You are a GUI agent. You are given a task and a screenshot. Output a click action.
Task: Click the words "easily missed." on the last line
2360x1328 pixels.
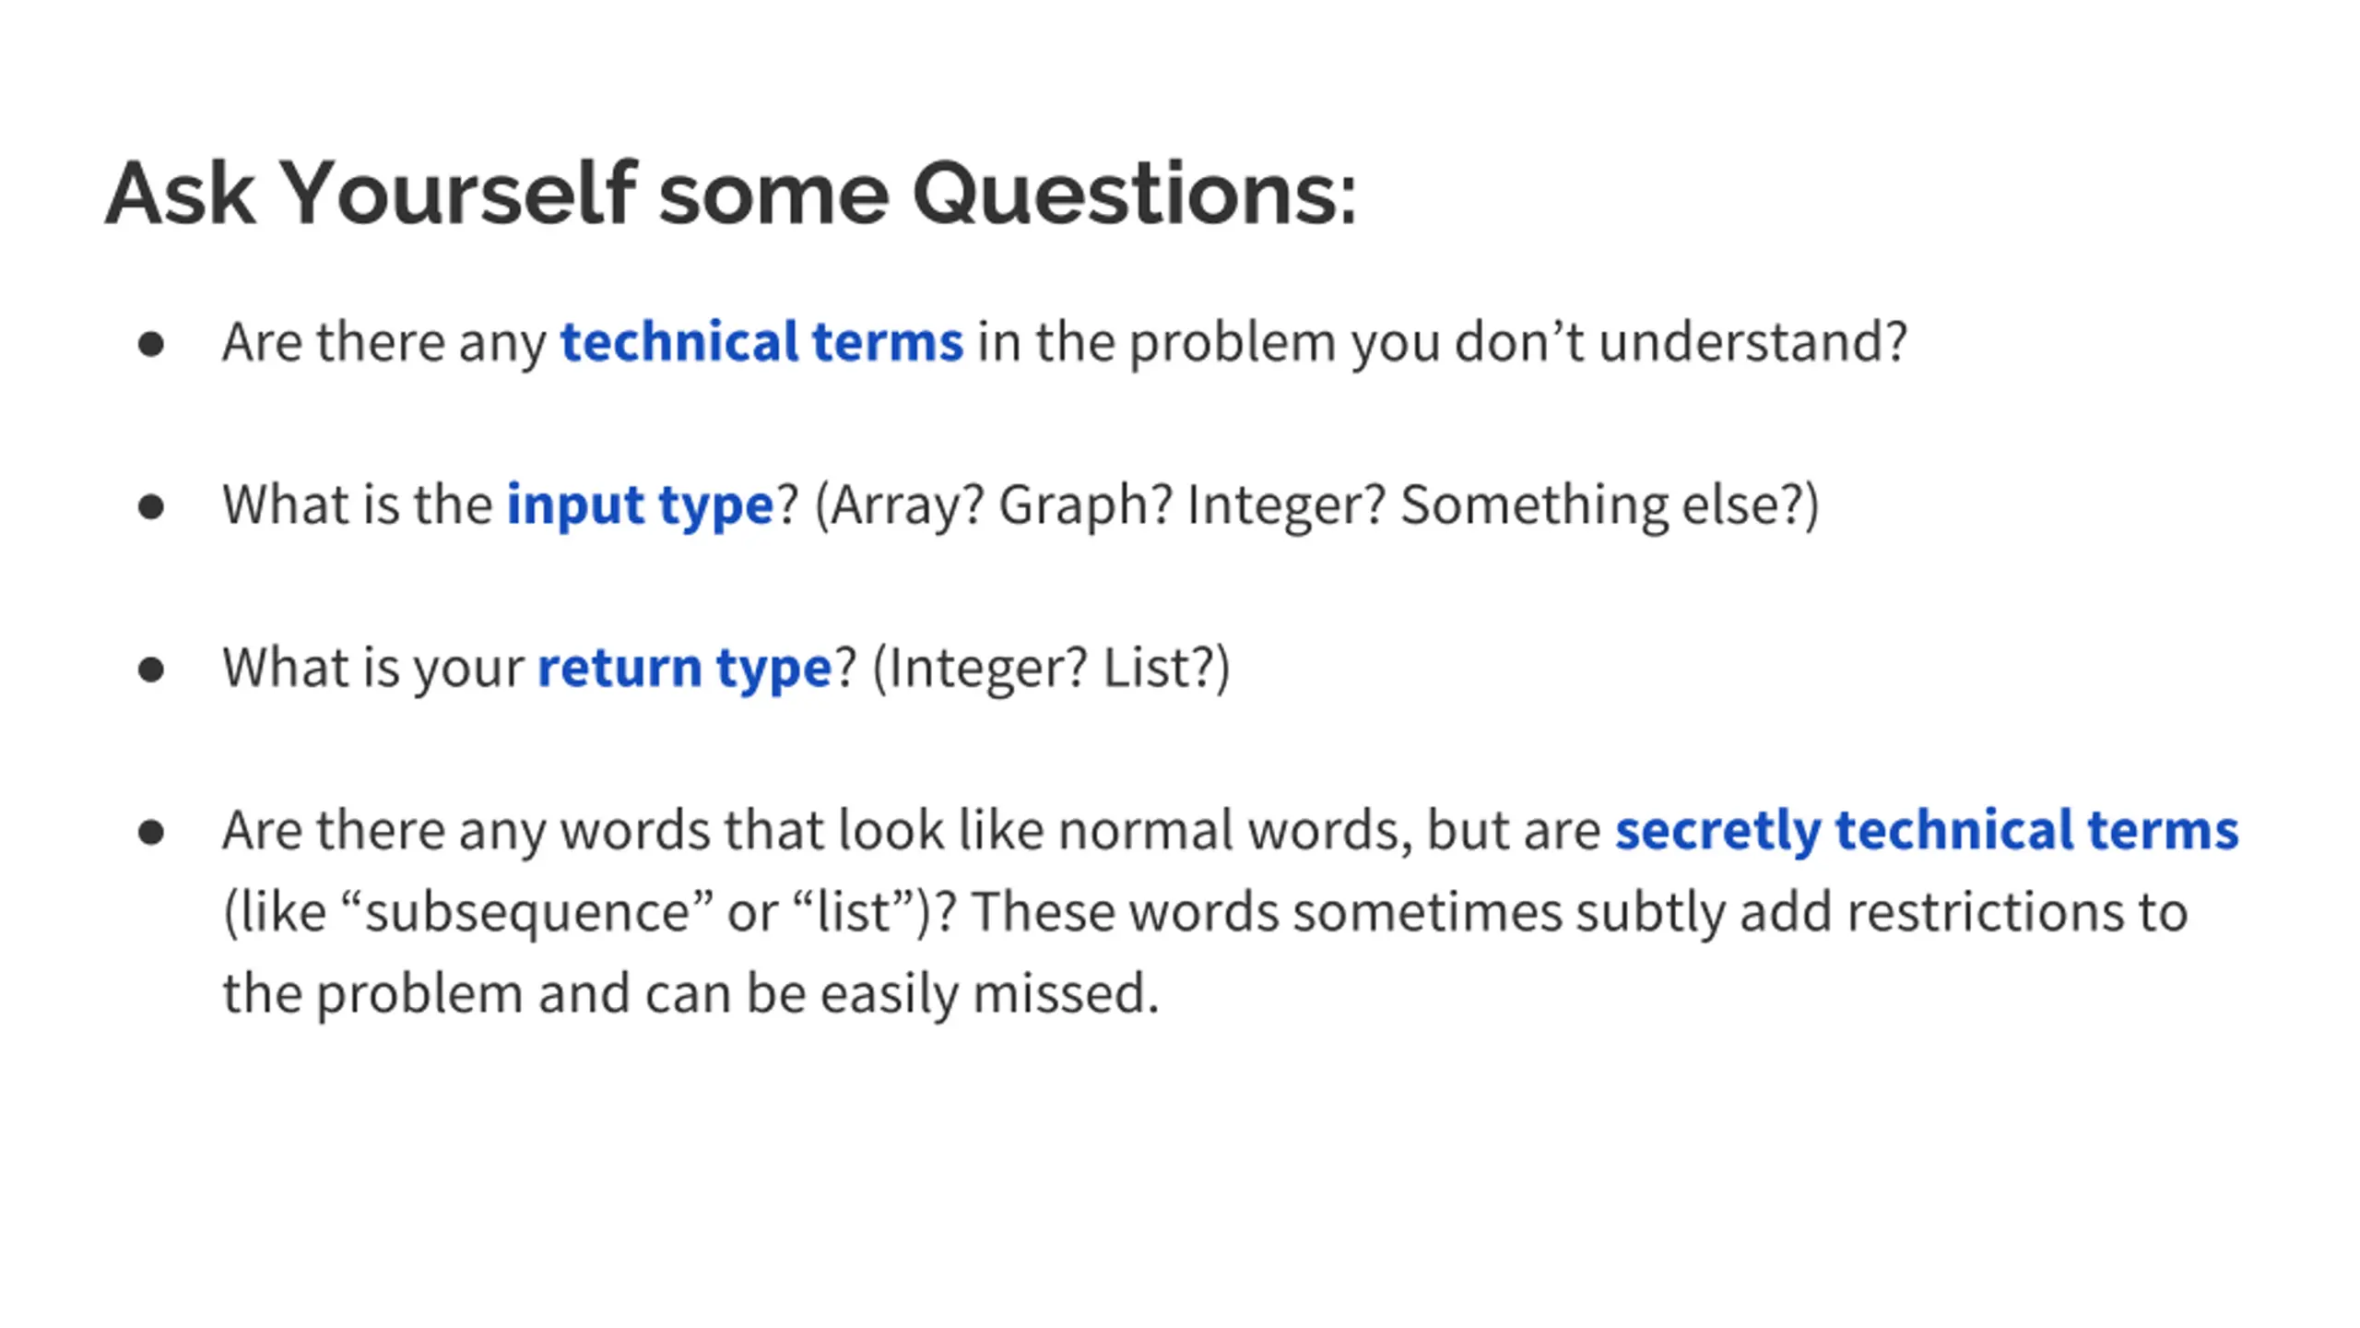click(x=989, y=994)
